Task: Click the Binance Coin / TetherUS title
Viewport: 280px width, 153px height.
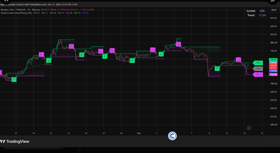Action: coord(14,10)
